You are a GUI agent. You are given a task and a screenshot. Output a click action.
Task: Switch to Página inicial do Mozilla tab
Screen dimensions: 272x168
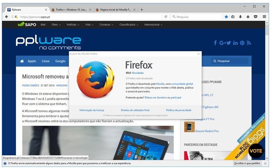[x=115, y=10]
